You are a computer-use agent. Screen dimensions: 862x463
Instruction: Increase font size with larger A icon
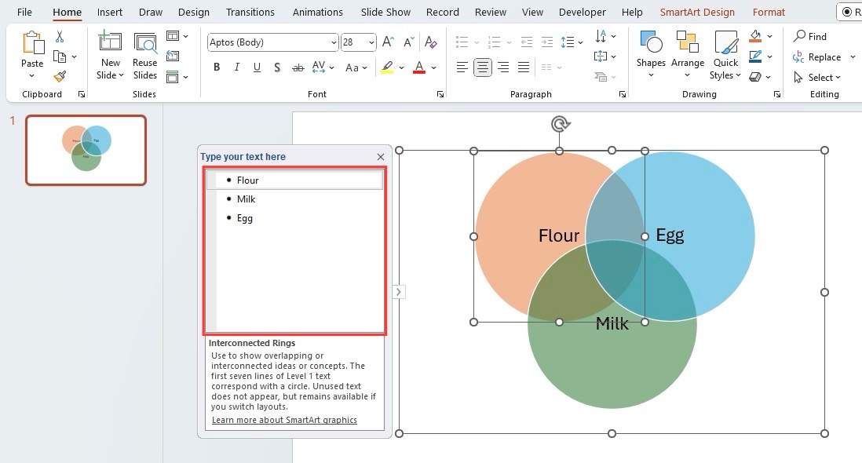(x=388, y=42)
